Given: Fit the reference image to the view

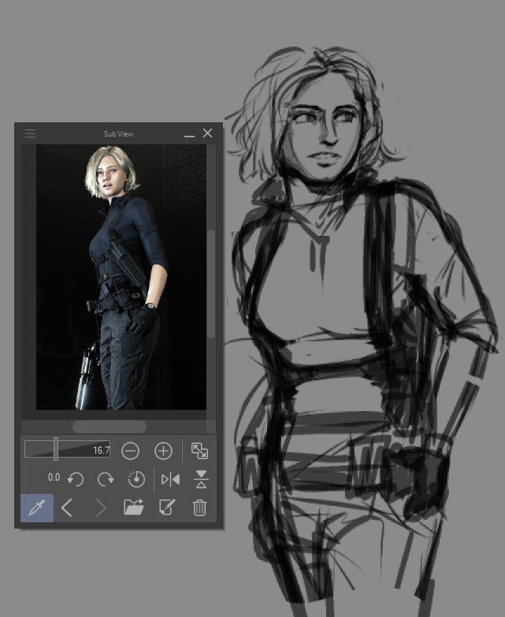Looking at the screenshot, I should (199, 451).
